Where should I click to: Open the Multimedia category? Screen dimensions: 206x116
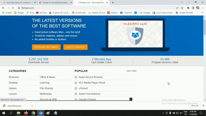(46, 94)
